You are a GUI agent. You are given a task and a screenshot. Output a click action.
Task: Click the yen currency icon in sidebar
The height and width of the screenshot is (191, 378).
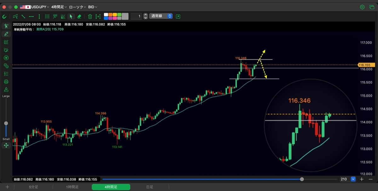(6, 58)
